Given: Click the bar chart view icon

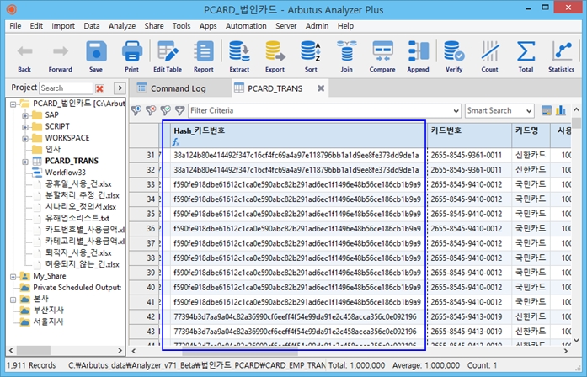Looking at the screenshot, I should [x=561, y=110].
